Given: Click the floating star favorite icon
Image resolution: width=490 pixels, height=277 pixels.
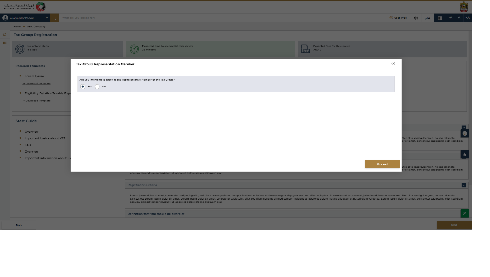Looking at the screenshot, I should point(465,154).
